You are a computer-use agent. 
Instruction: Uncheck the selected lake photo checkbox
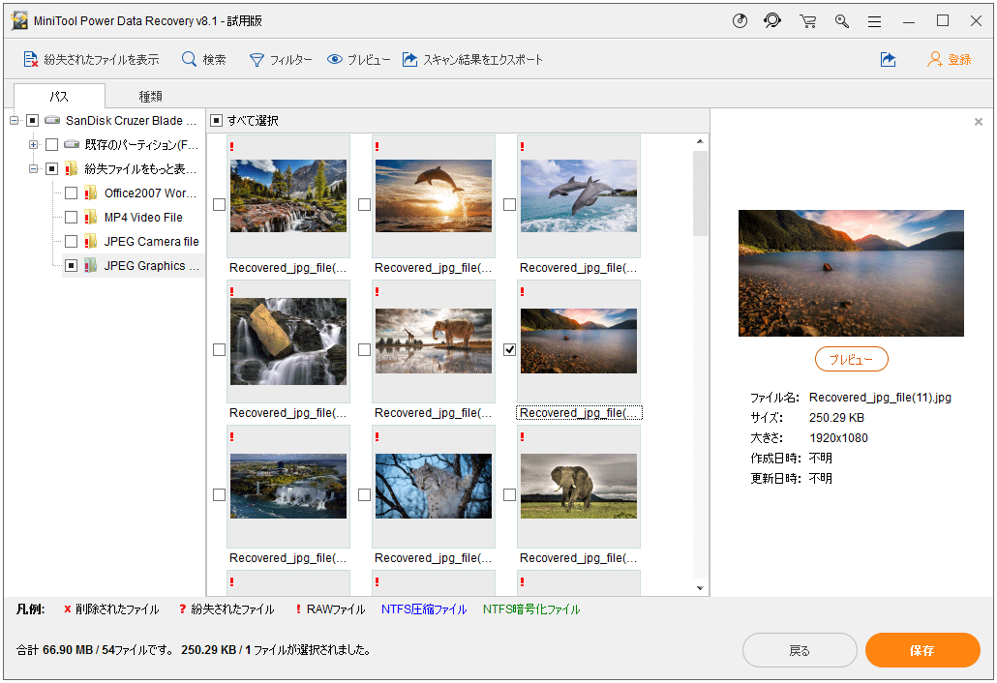pos(509,349)
